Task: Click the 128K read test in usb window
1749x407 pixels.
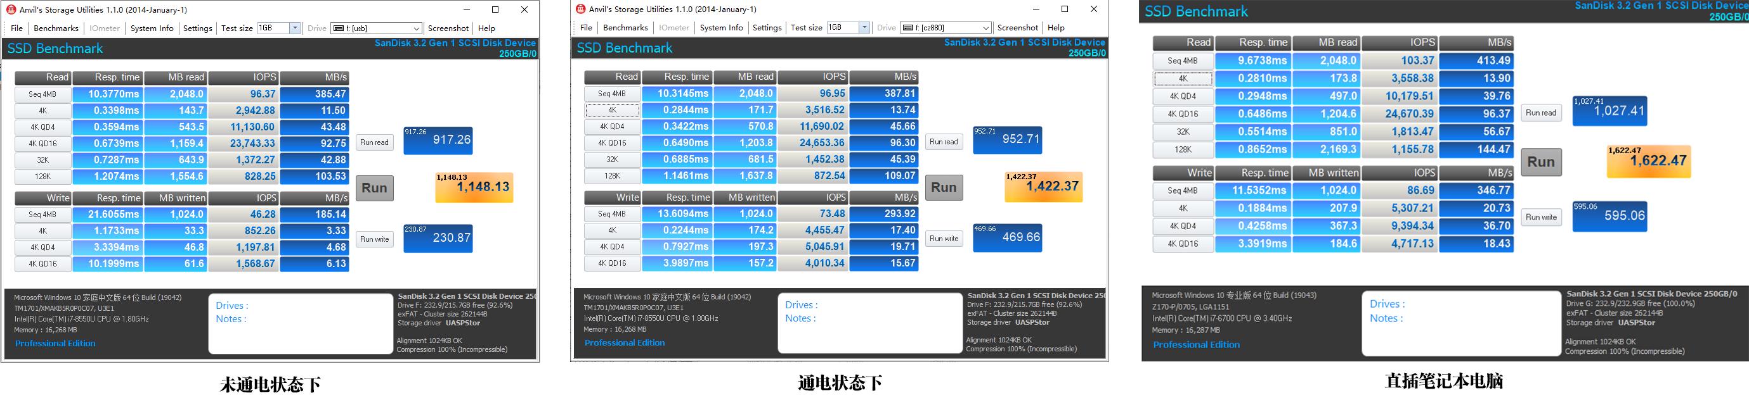Action: pyautogui.click(x=42, y=177)
